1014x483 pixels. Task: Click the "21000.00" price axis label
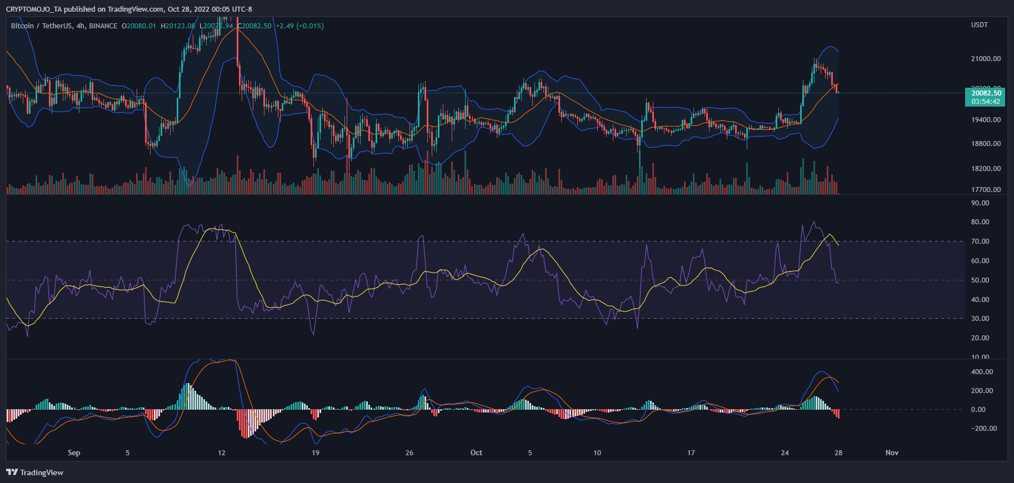986,59
